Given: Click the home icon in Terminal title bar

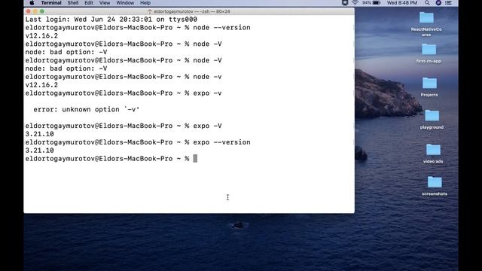Looking at the screenshot, I should pyautogui.click(x=150, y=11).
